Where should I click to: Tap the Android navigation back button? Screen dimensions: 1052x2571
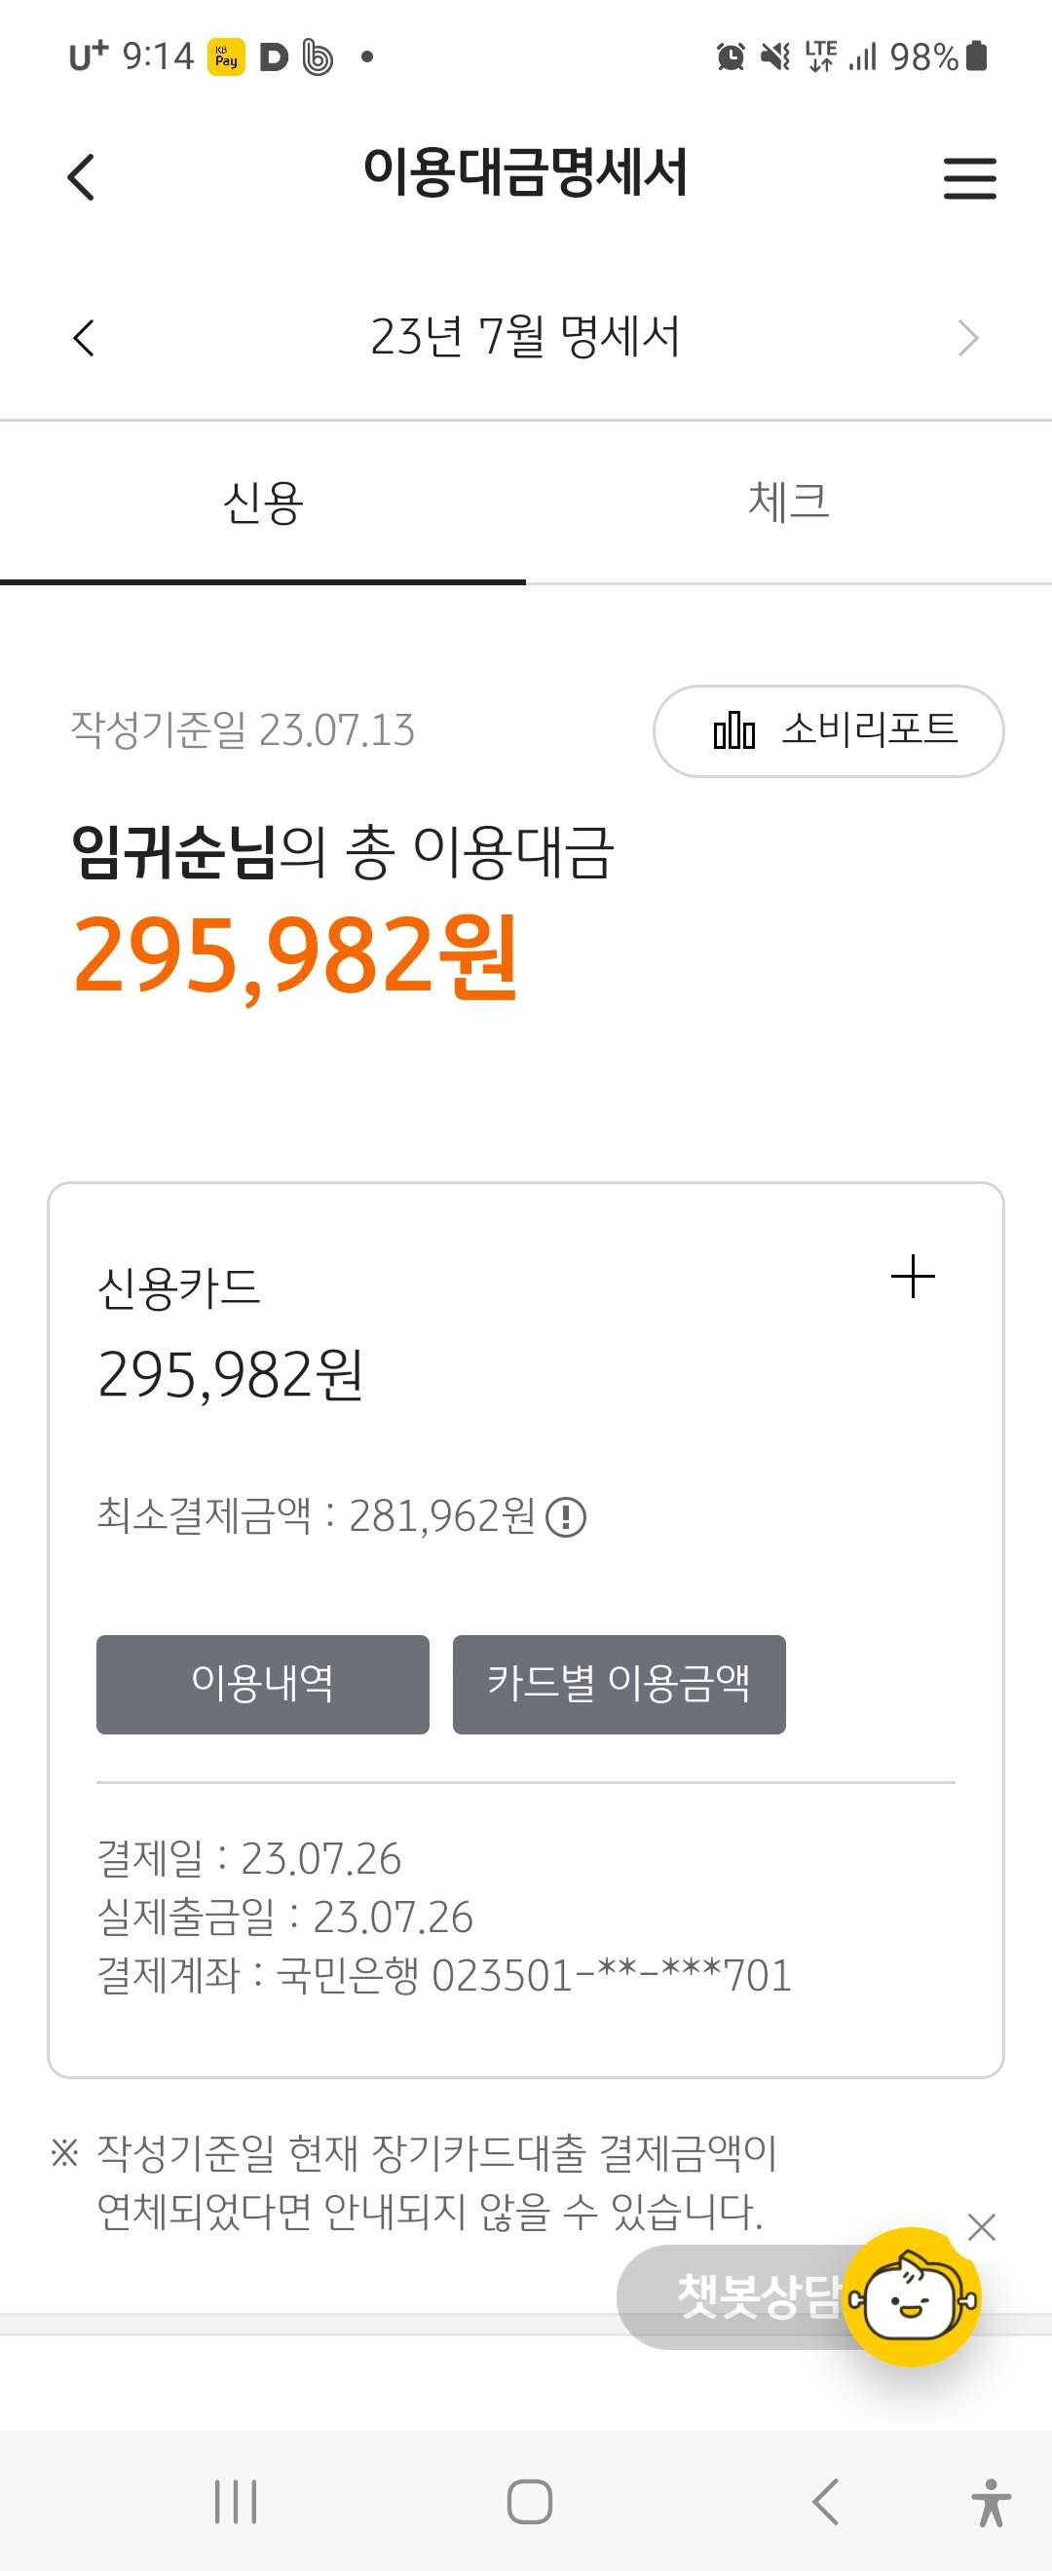click(x=824, y=2501)
